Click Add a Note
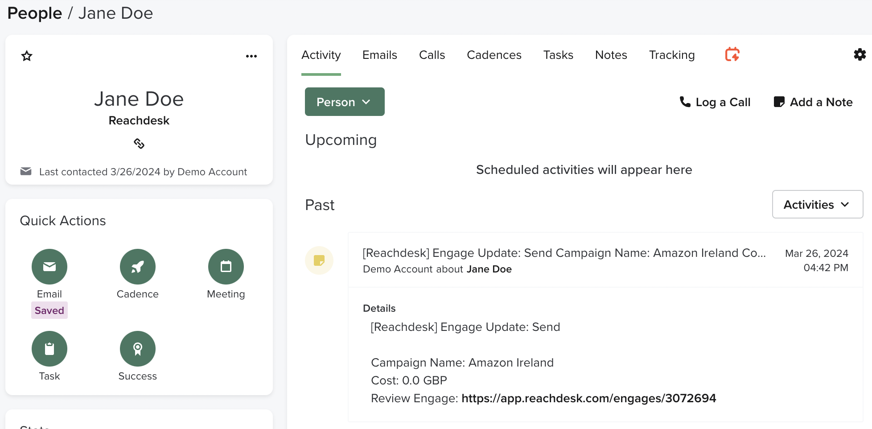The width and height of the screenshot is (872, 429). [813, 102]
